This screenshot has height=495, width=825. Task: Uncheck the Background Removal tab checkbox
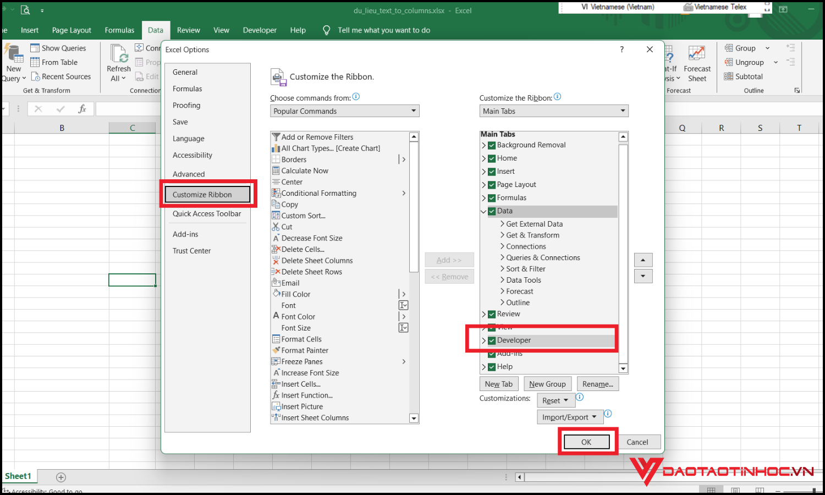(492, 145)
